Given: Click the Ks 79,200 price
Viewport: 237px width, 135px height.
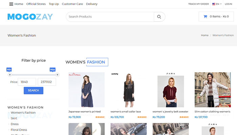Looking at the screenshot, I should click(x=159, y=117).
